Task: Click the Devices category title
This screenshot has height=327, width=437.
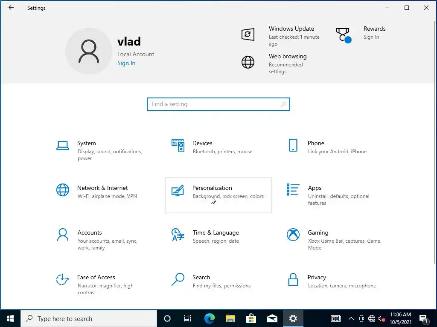Action: pos(202,143)
